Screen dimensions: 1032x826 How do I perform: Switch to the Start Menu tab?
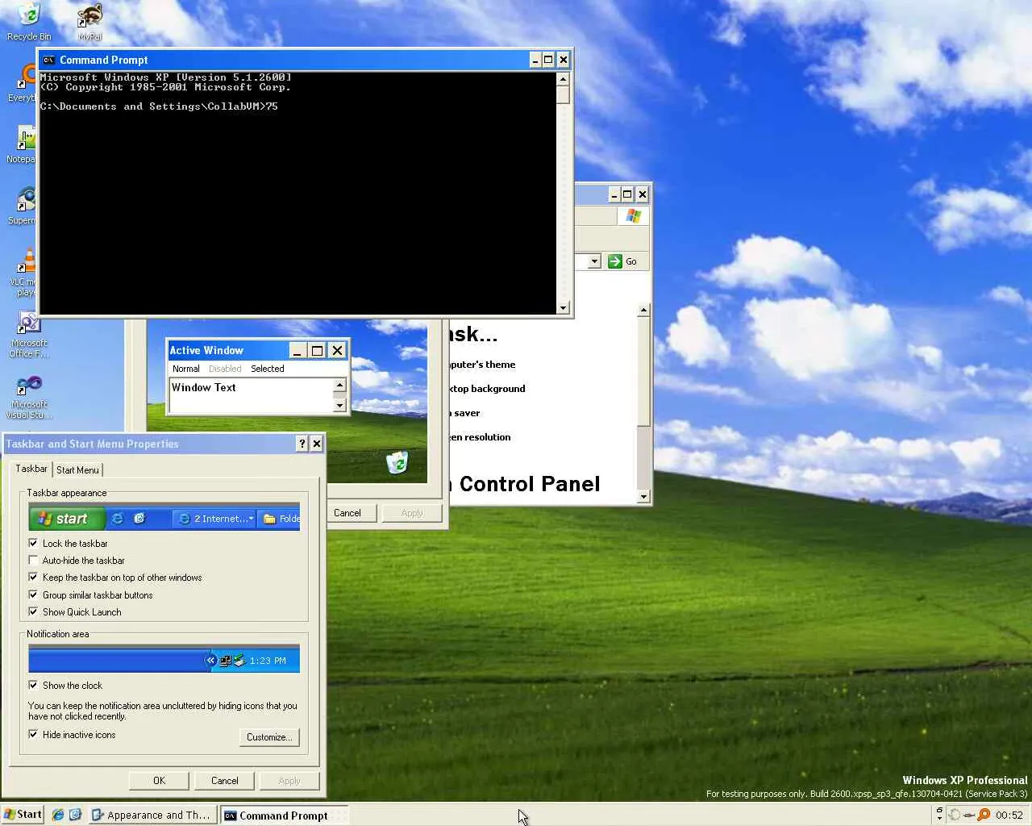point(77,470)
